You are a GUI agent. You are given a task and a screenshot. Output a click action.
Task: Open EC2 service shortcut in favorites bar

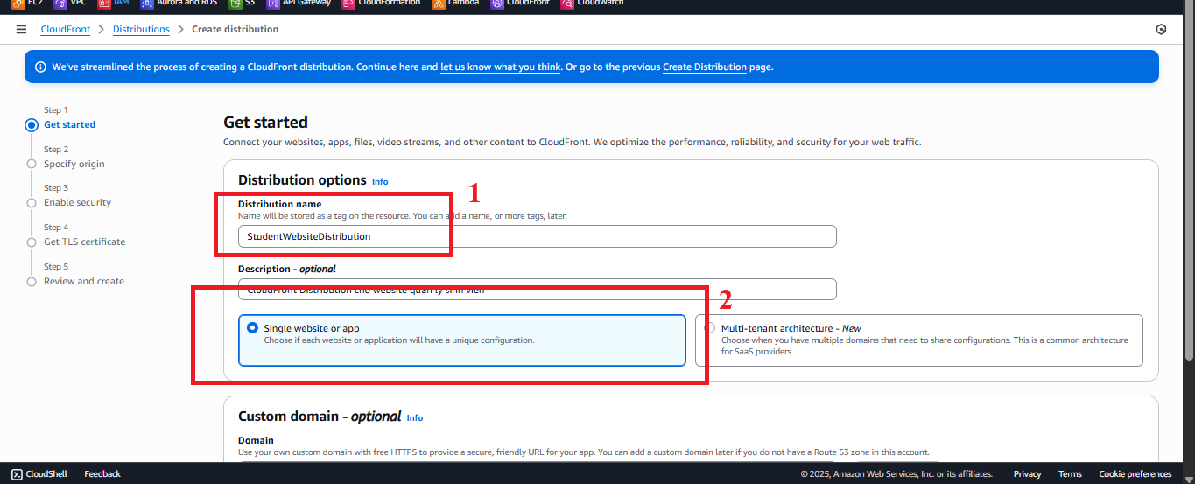(x=27, y=4)
